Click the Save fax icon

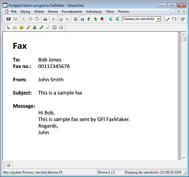tap(9, 19)
